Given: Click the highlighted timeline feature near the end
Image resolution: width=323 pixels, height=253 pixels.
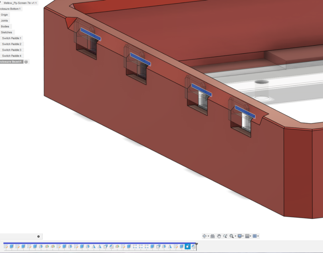Looking at the screenshot, I should tap(187, 246).
